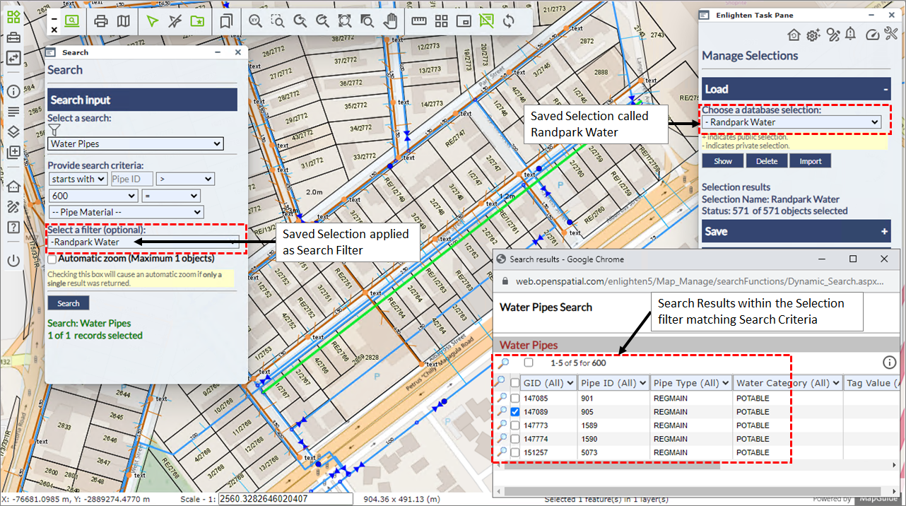
Task: Uncheck the row with GID 147089
Action: tap(515, 412)
